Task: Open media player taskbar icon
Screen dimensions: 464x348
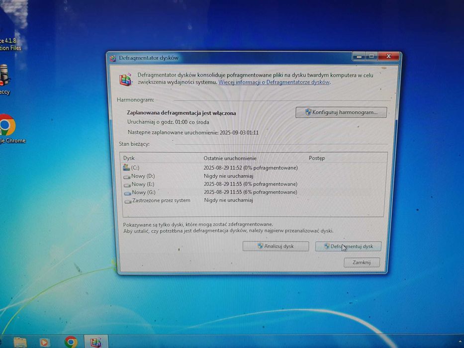Action: coord(44,343)
